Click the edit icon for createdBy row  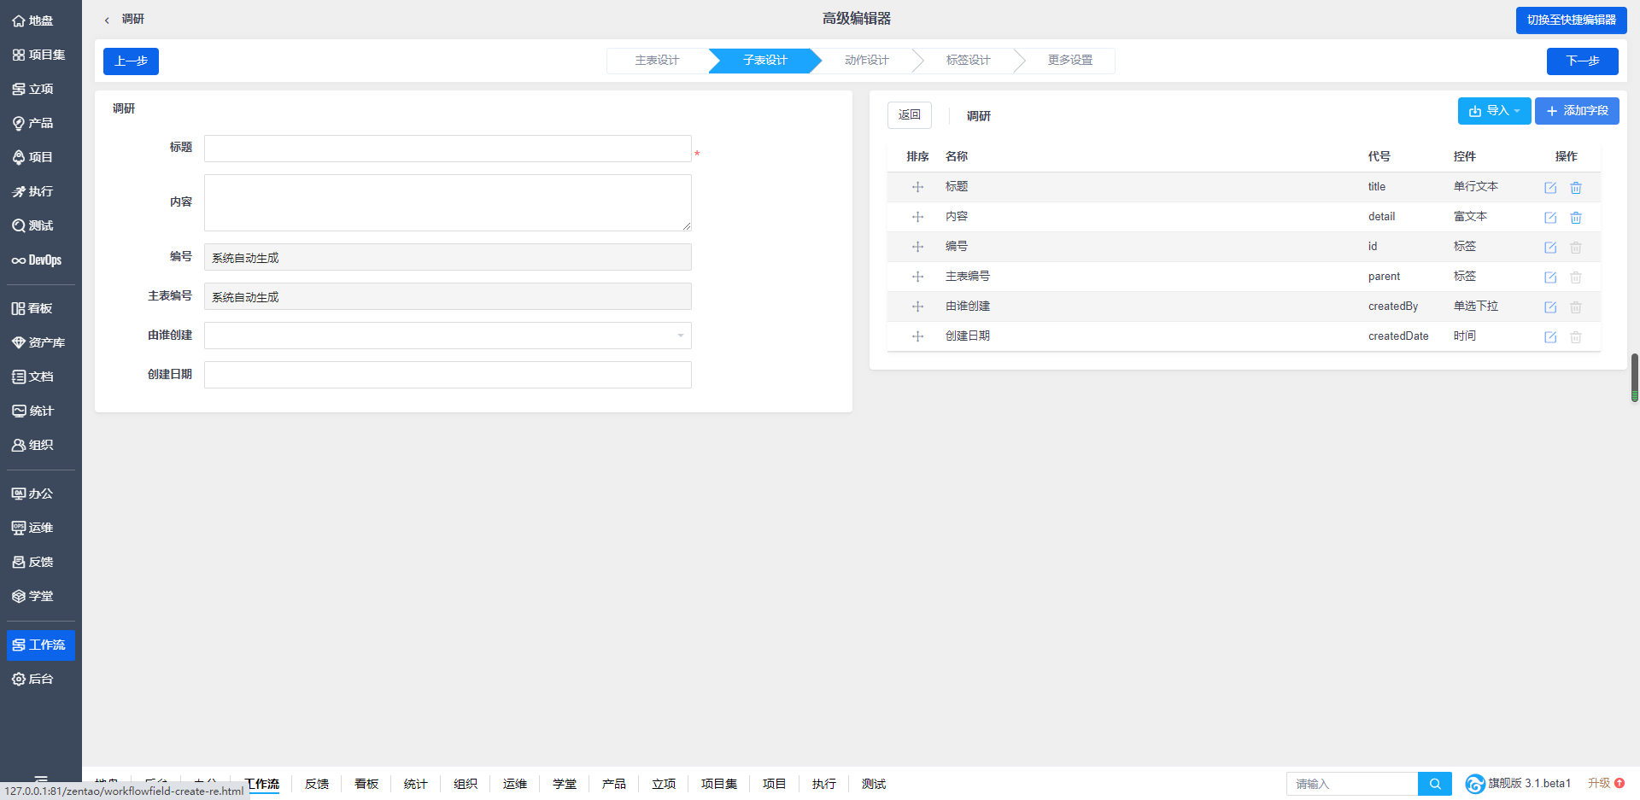[x=1549, y=307]
